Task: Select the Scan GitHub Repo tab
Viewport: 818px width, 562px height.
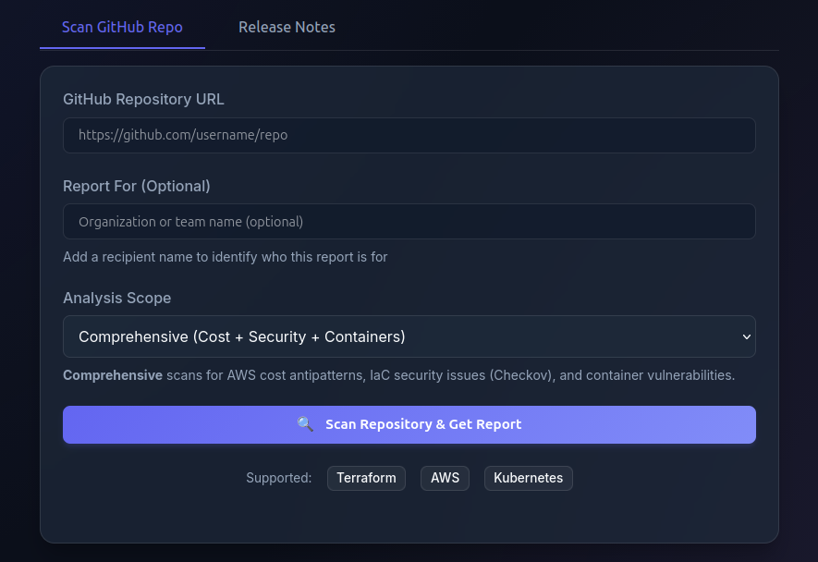Action: pos(122,27)
